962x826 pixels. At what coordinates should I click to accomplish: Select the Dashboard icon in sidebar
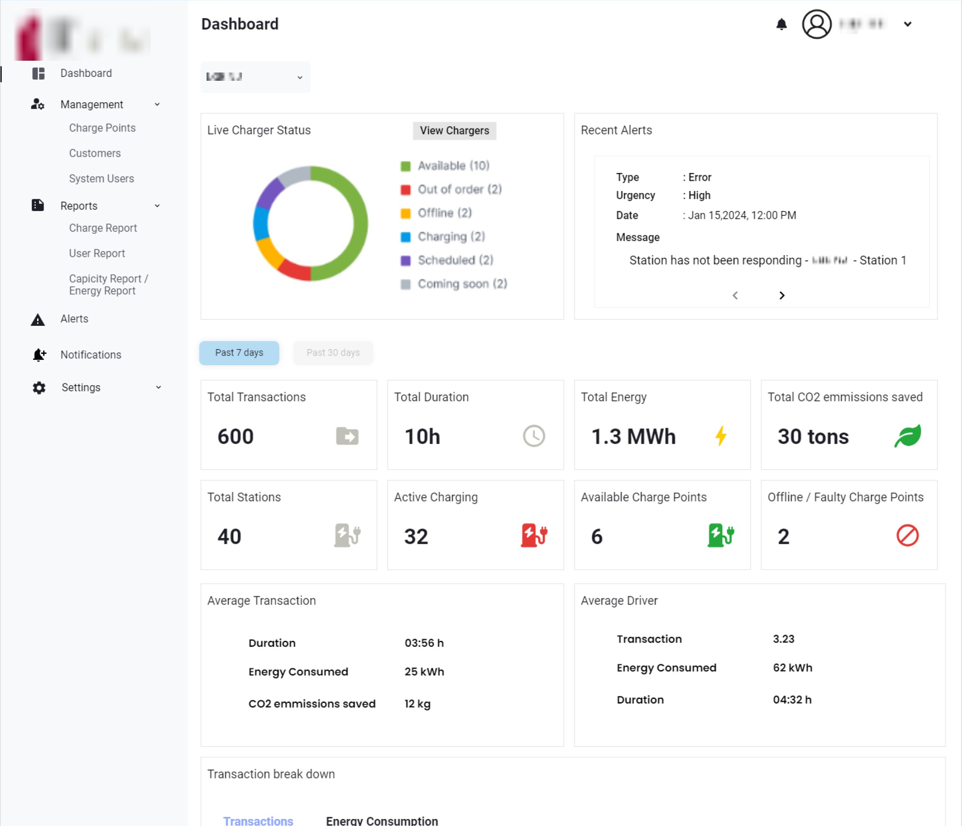(x=38, y=73)
